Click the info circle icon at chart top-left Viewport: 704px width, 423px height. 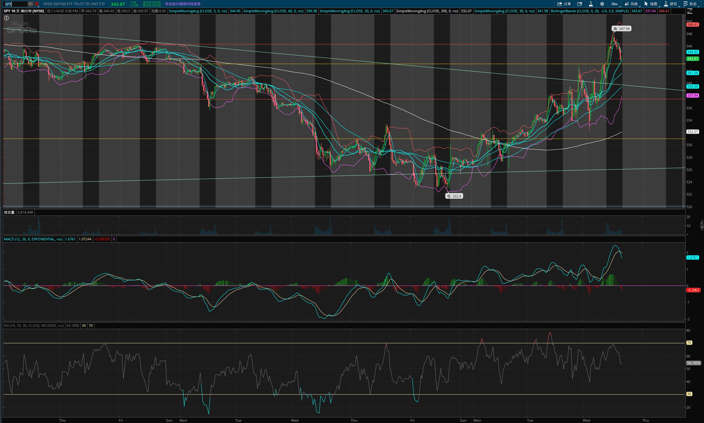[6, 18]
